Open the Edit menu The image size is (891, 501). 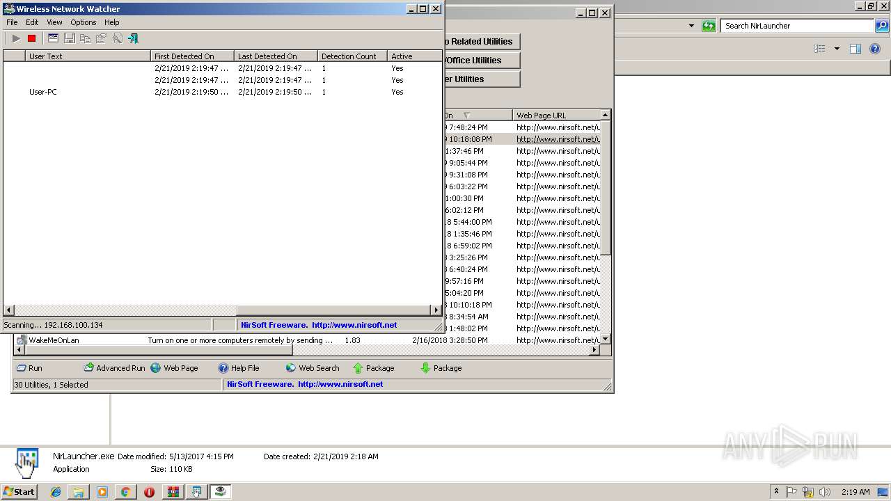tap(32, 22)
